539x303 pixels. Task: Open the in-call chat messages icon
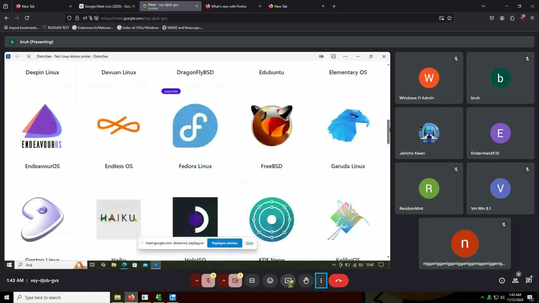pos(529,281)
